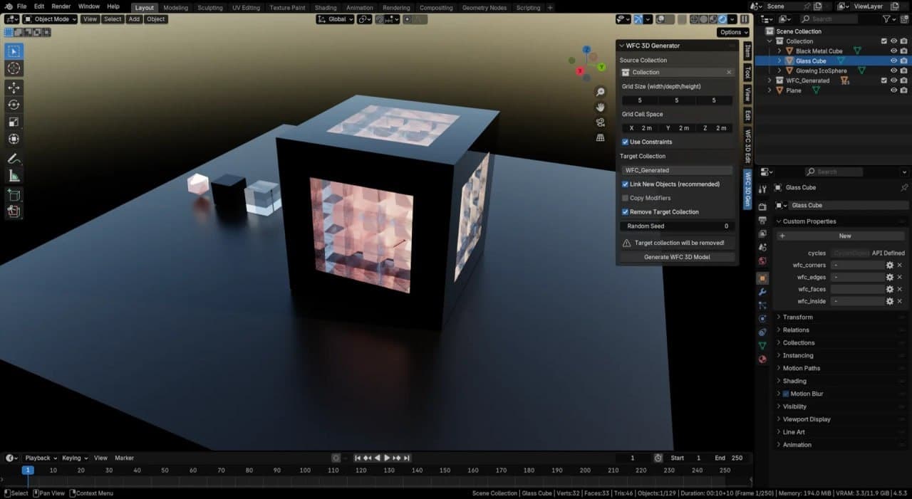
Task: Select the Move tool
Action: click(x=14, y=88)
